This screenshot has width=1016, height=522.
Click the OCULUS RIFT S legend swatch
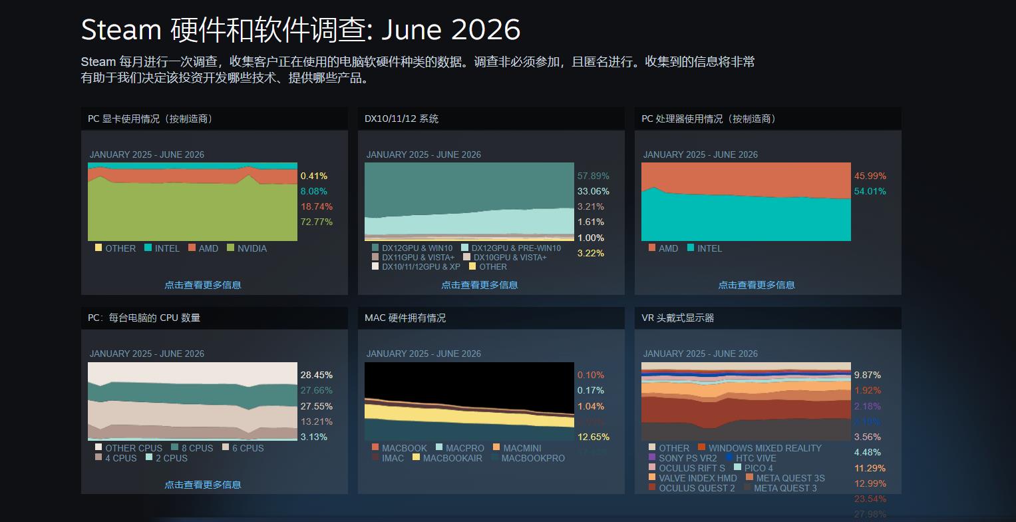click(x=652, y=467)
